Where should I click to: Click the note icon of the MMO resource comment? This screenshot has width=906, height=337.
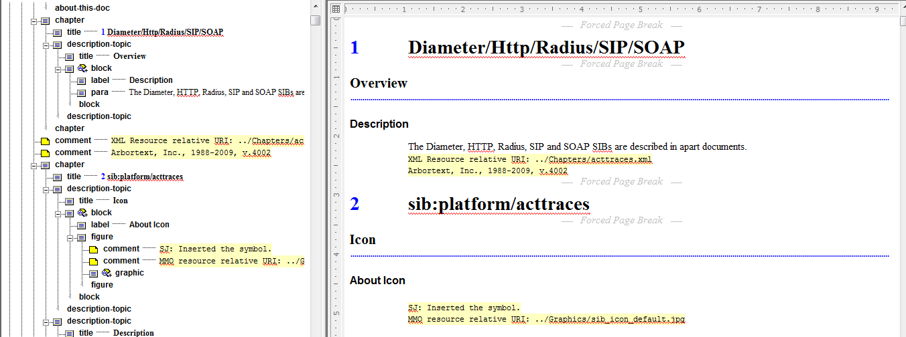tap(94, 261)
